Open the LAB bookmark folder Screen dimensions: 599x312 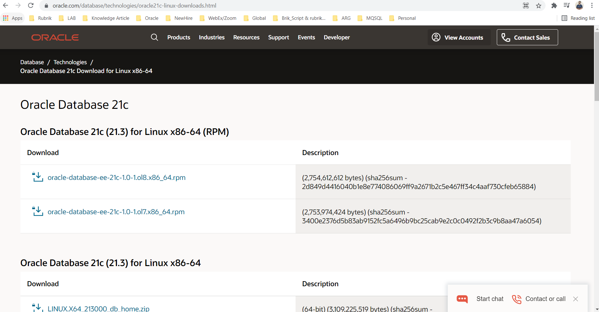(x=67, y=18)
